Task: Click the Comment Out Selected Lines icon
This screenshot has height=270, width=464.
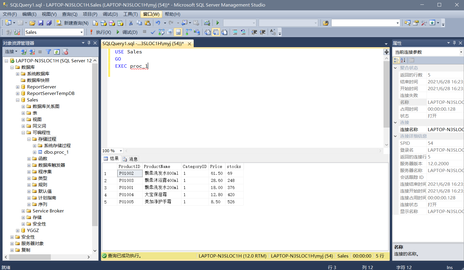Action: (x=235, y=32)
